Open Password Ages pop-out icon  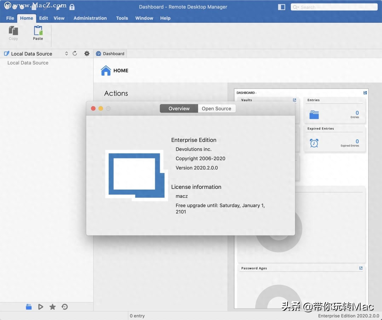tap(361, 268)
